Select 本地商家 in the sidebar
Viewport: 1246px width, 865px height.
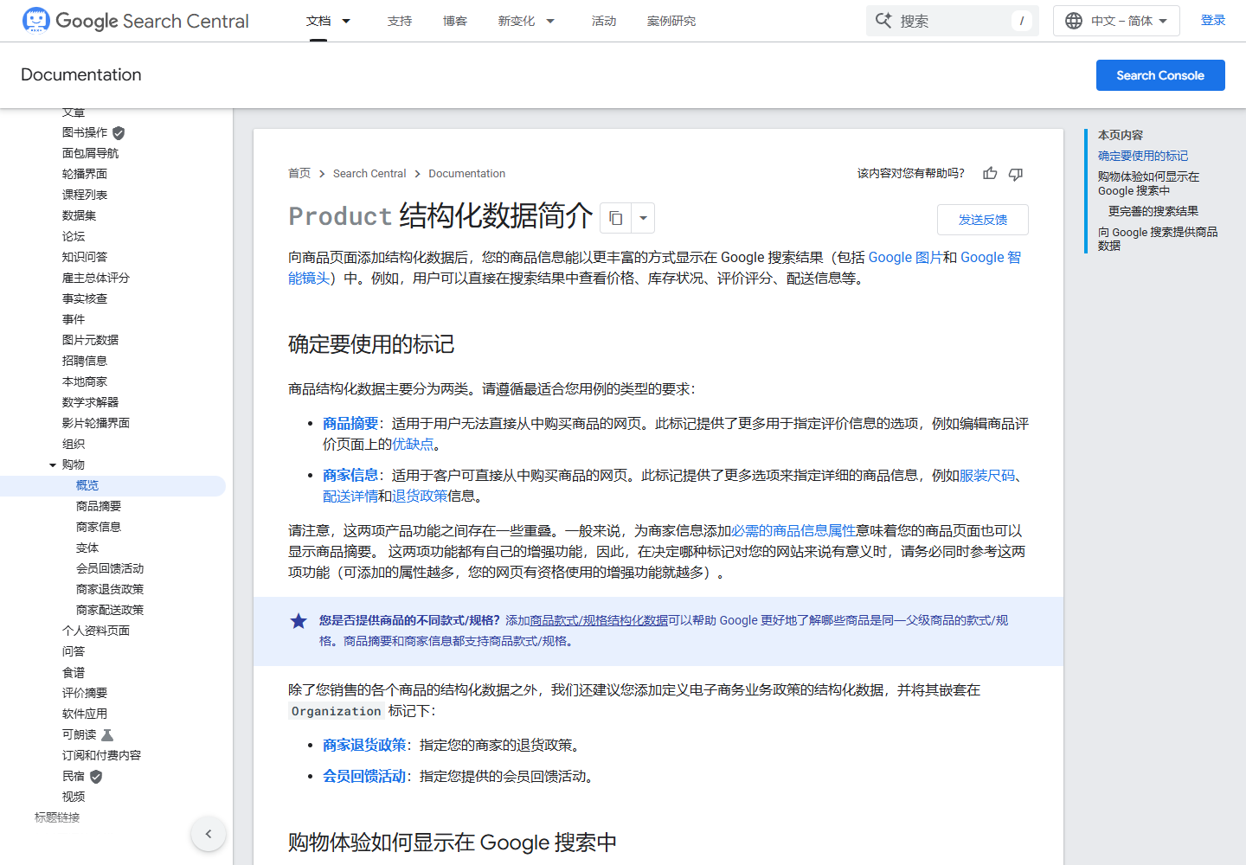click(x=85, y=382)
